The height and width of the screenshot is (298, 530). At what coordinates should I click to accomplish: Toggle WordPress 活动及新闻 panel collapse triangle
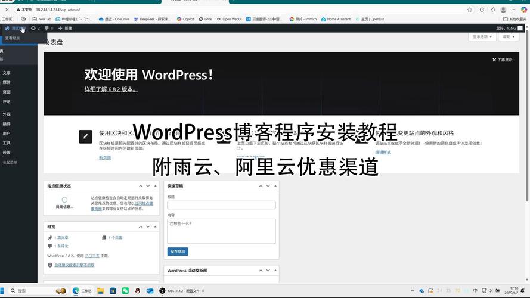275,271
